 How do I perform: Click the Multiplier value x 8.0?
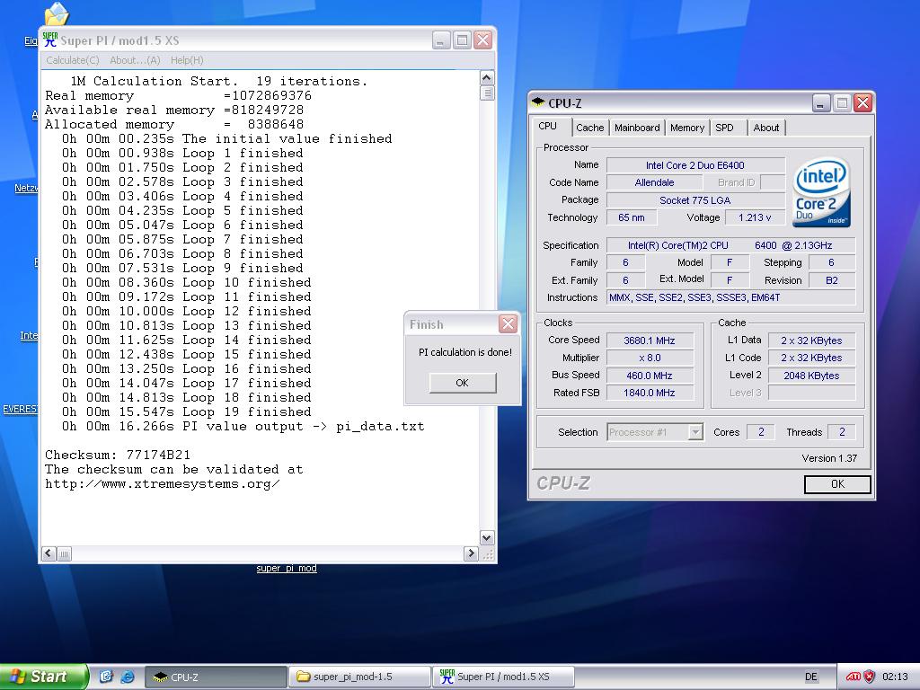pos(650,358)
